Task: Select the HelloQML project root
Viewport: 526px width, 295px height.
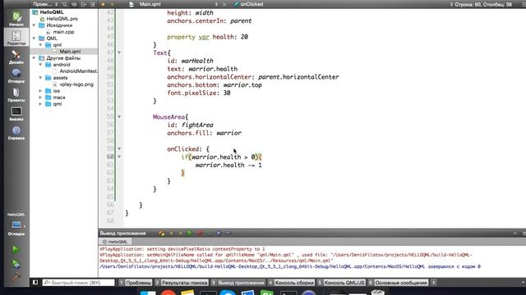Action: point(52,12)
